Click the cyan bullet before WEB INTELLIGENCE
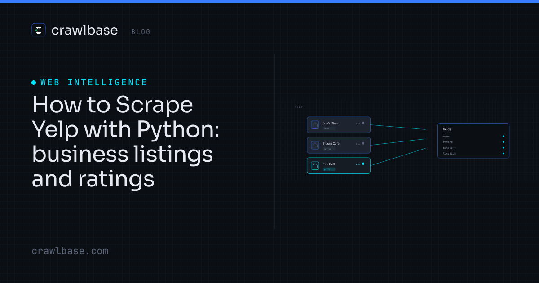This screenshot has width=539, height=283. click(x=34, y=83)
